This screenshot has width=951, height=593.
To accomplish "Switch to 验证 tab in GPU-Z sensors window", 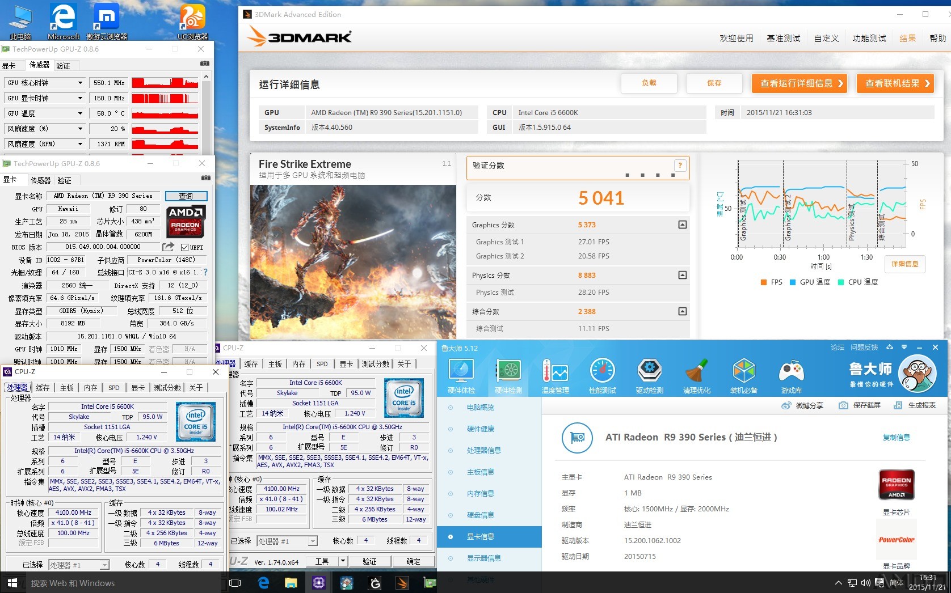I will 63,66.
